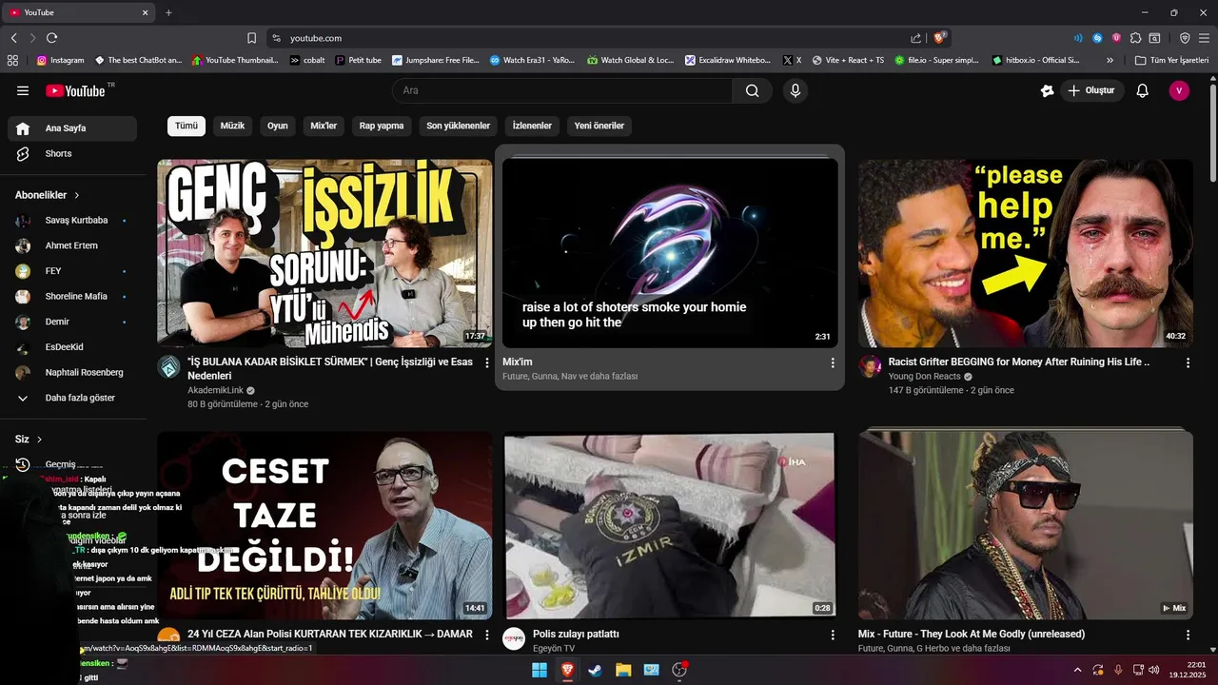Open Windows Start menu
This screenshot has width=1218, height=685.
click(539, 670)
